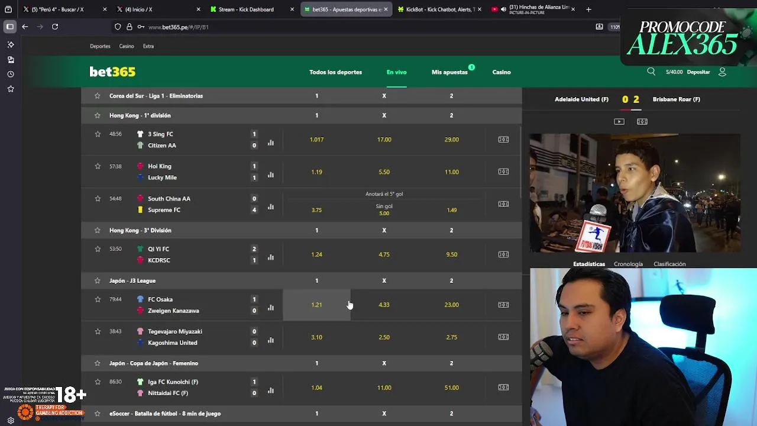Show pitch view for Hoi King match
This screenshot has width=757, height=426.
503,172
